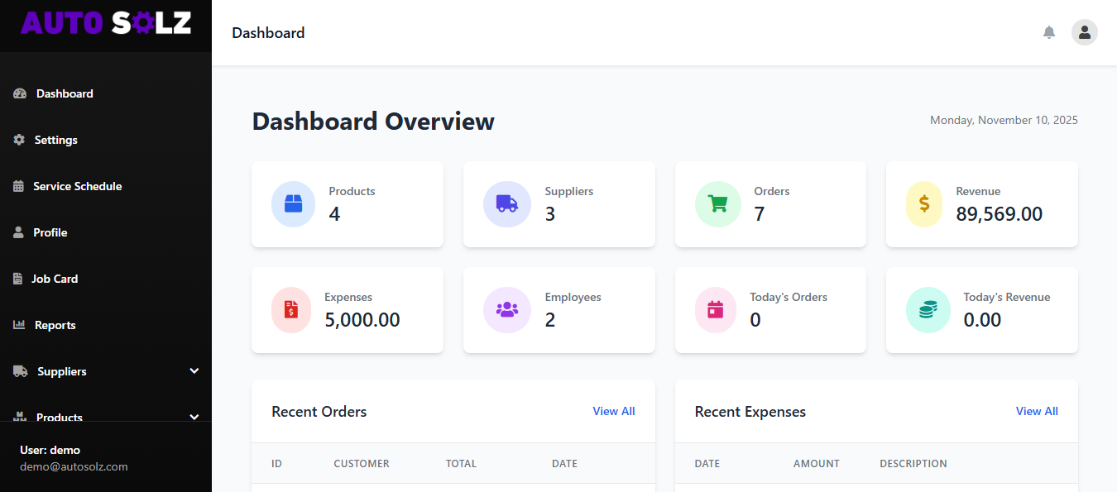
Task: Click the Expenses invoice icon
Action: pyautogui.click(x=291, y=309)
